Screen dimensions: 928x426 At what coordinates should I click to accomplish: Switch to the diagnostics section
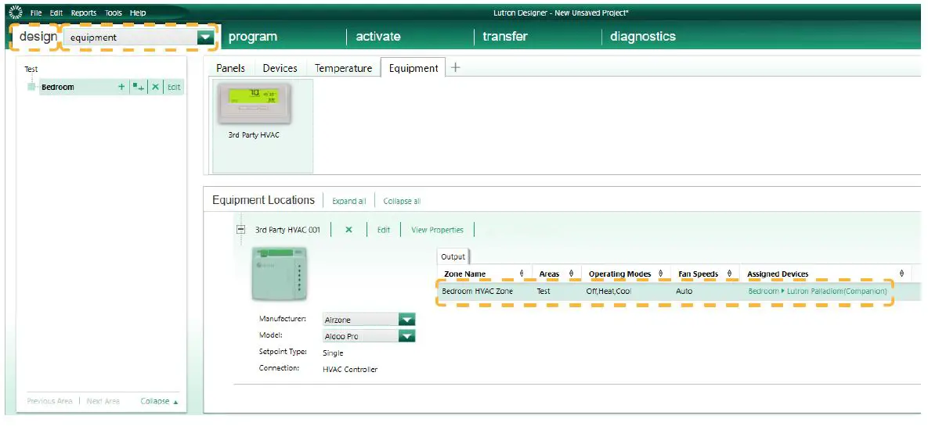coord(643,37)
